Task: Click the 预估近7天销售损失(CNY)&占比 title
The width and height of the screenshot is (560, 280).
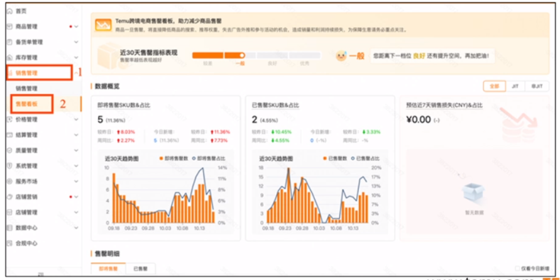Action: click(x=444, y=105)
